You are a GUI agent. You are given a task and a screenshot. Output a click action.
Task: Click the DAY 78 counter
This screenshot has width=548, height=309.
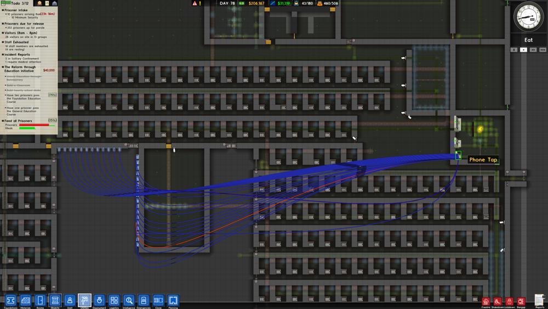(227, 3)
